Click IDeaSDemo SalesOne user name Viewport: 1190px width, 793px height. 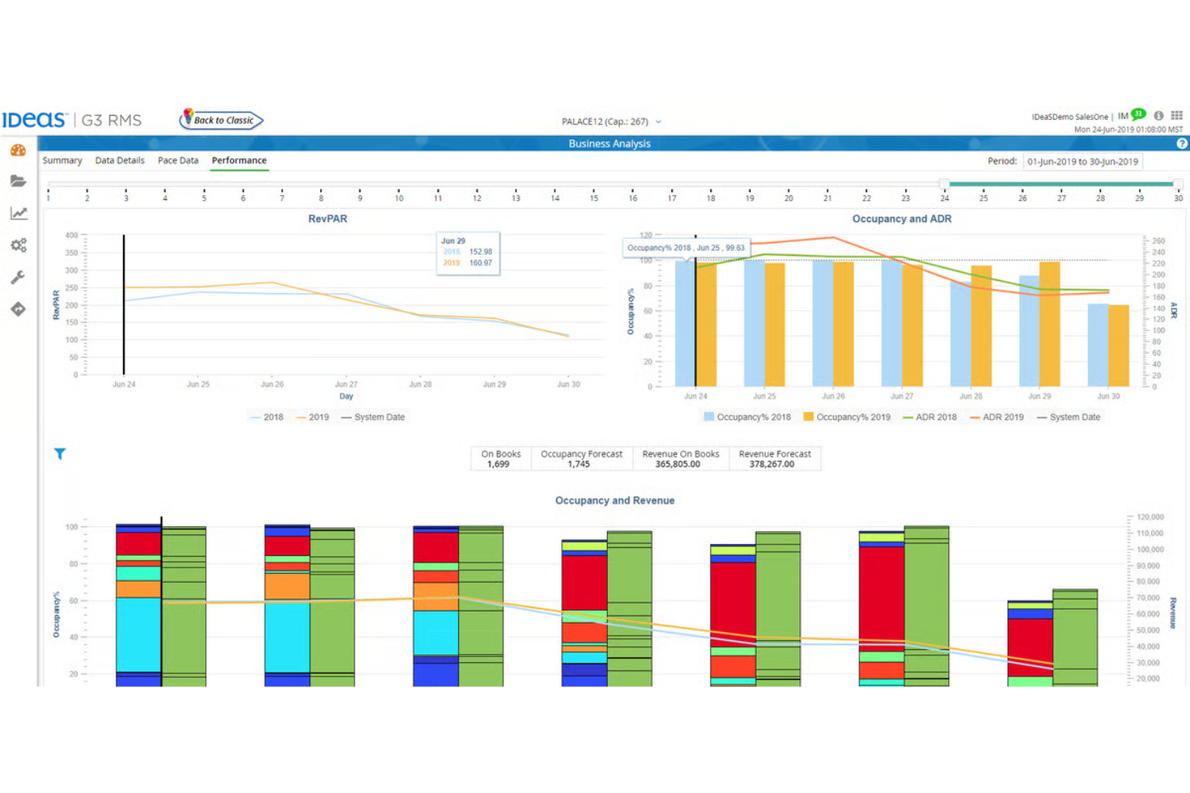pos(1069,117)
